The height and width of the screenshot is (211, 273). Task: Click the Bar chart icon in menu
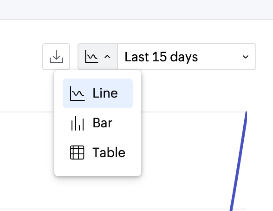[78, 123]
